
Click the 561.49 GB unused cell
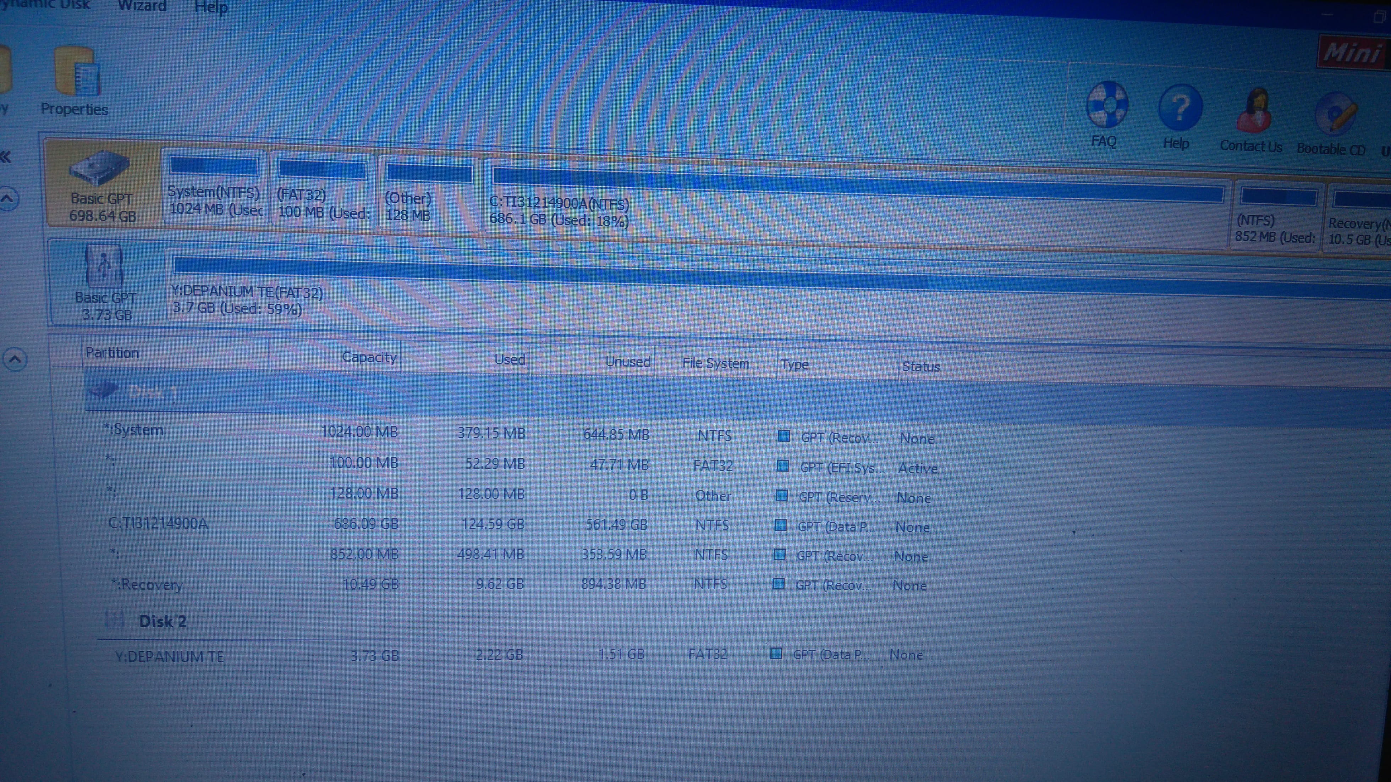coord(616,524)
